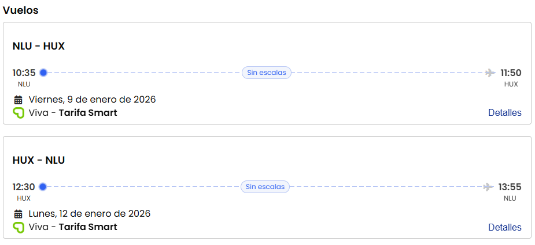Click the calendar icon for the HUX - NLU flight
Viewport: 535px width, 245px height.
pyautogui.click(x=18, y=214)
